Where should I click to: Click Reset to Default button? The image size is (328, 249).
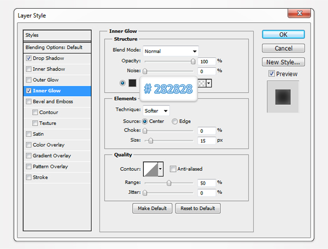click(x=198, y=208)
